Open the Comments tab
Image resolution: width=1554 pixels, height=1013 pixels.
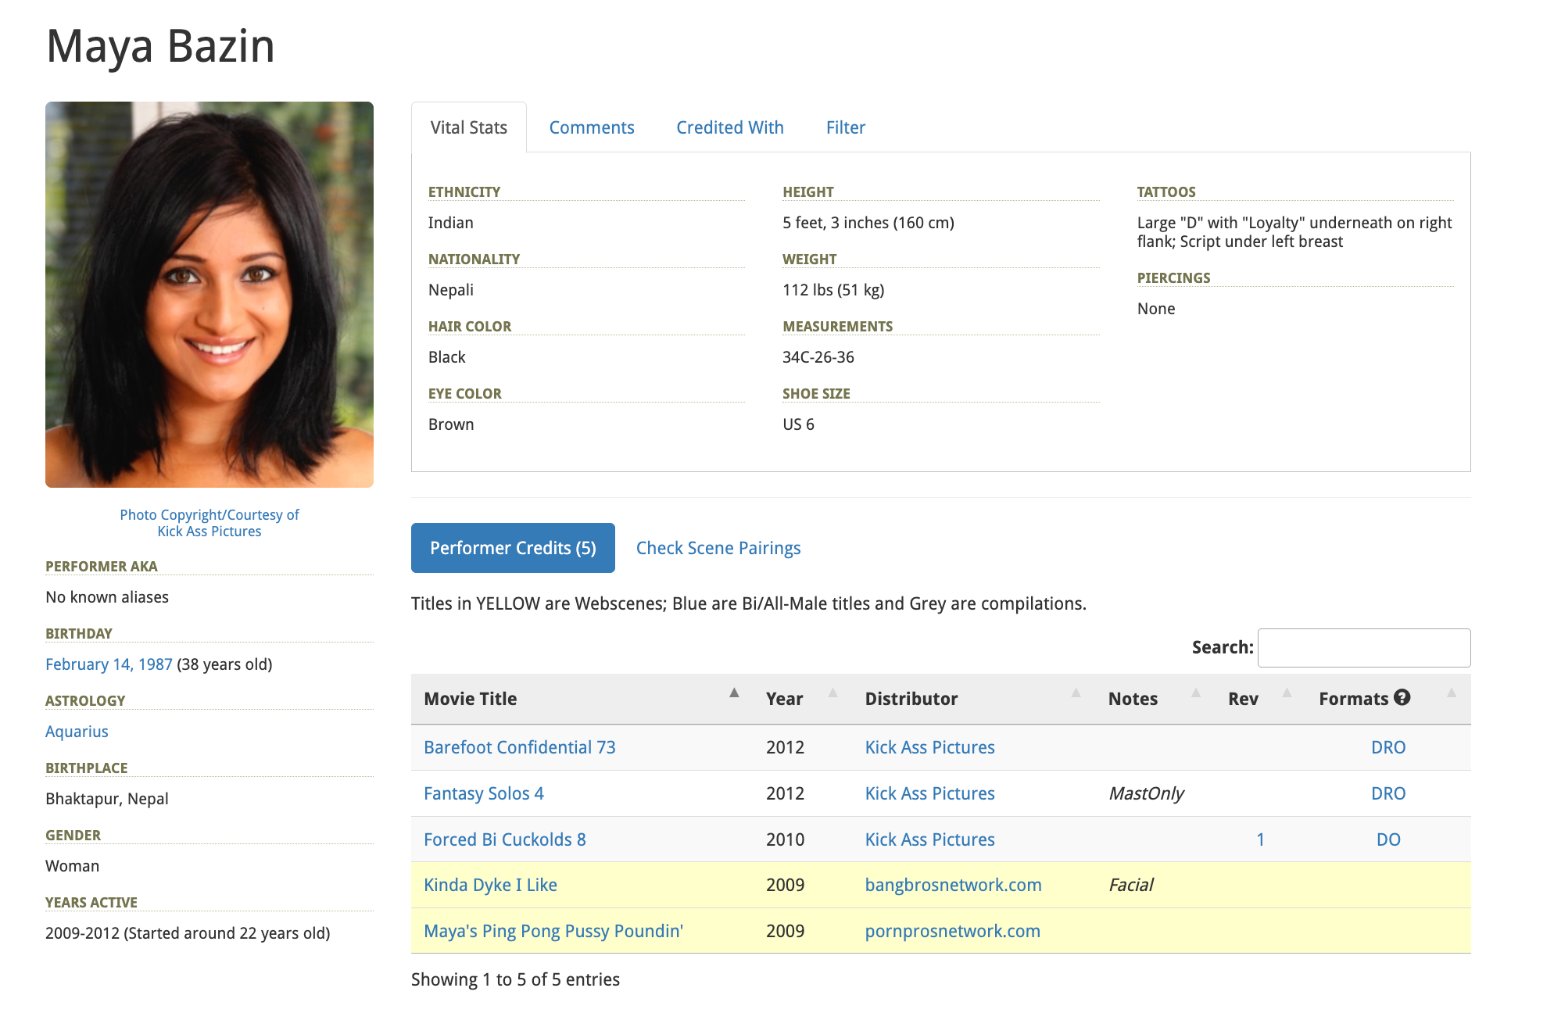tap(591, 127)
